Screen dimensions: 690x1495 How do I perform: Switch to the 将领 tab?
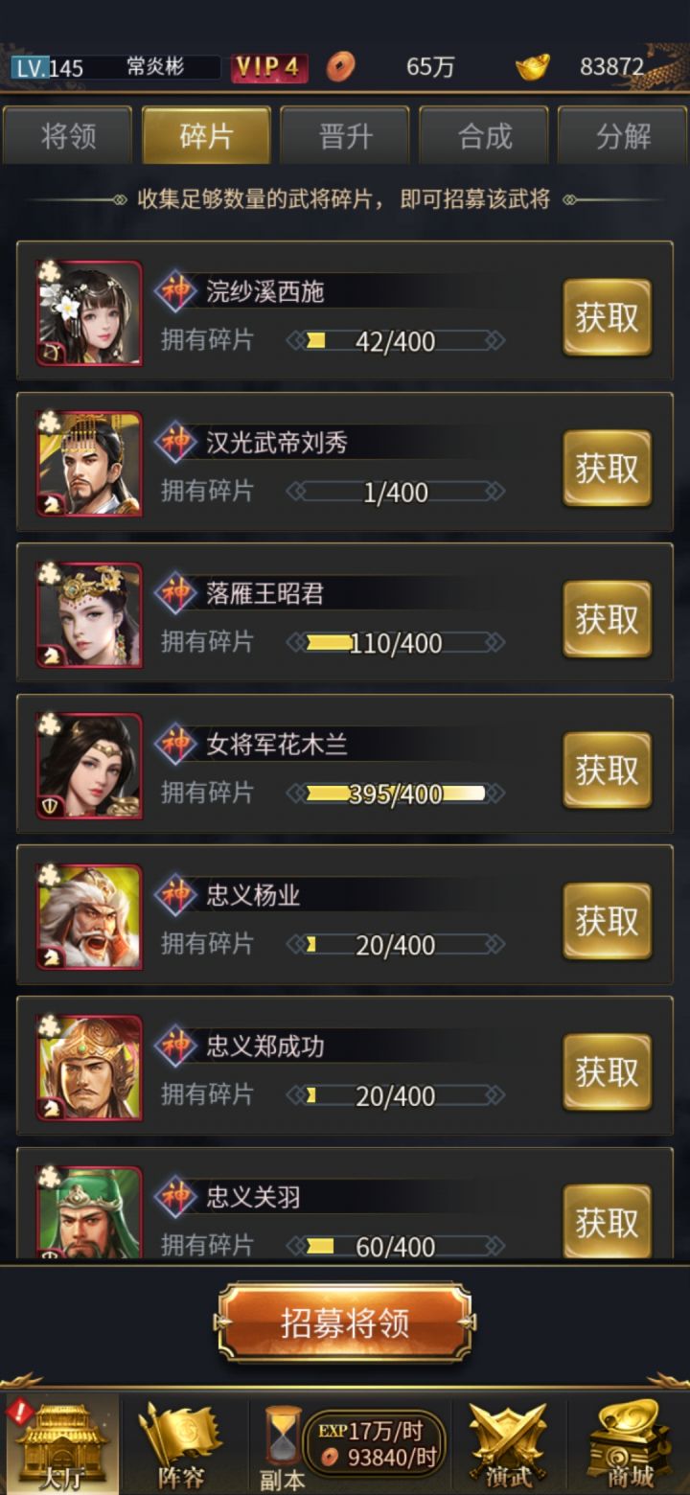coord(68,135)
